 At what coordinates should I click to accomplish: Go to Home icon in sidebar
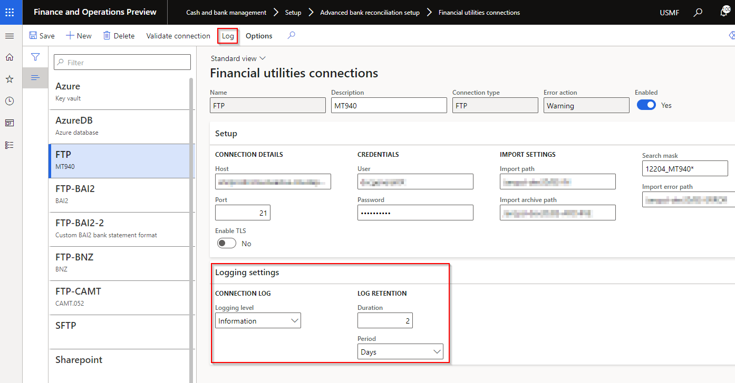click(x=9, y=57)
